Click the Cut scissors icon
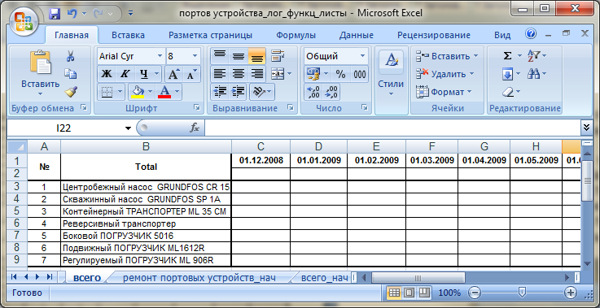 [x=70, y=56]
